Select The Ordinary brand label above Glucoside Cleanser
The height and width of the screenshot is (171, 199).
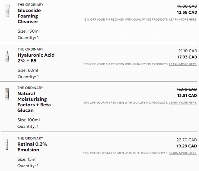(30, 5)
